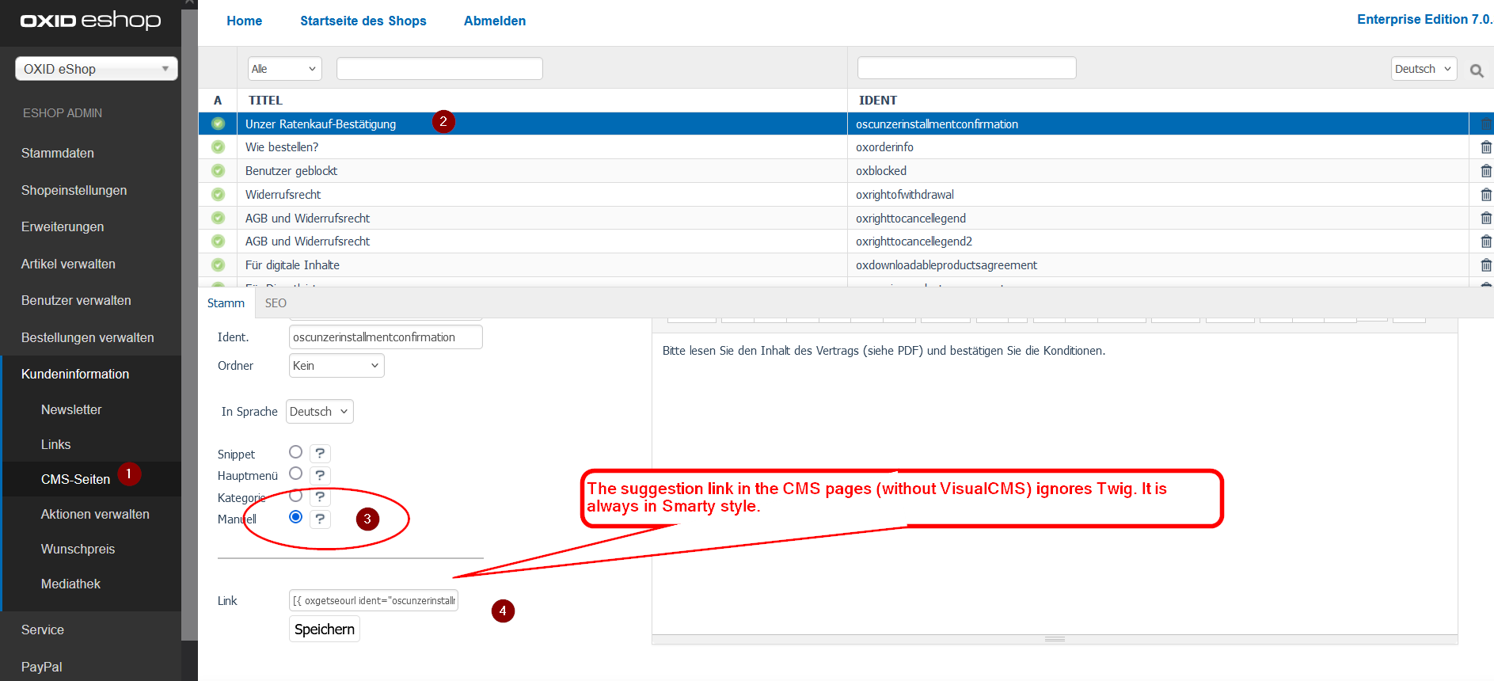Click active status icon of 'Für digitale Inhalte'

pyautogui.click(x=219, y=265)
